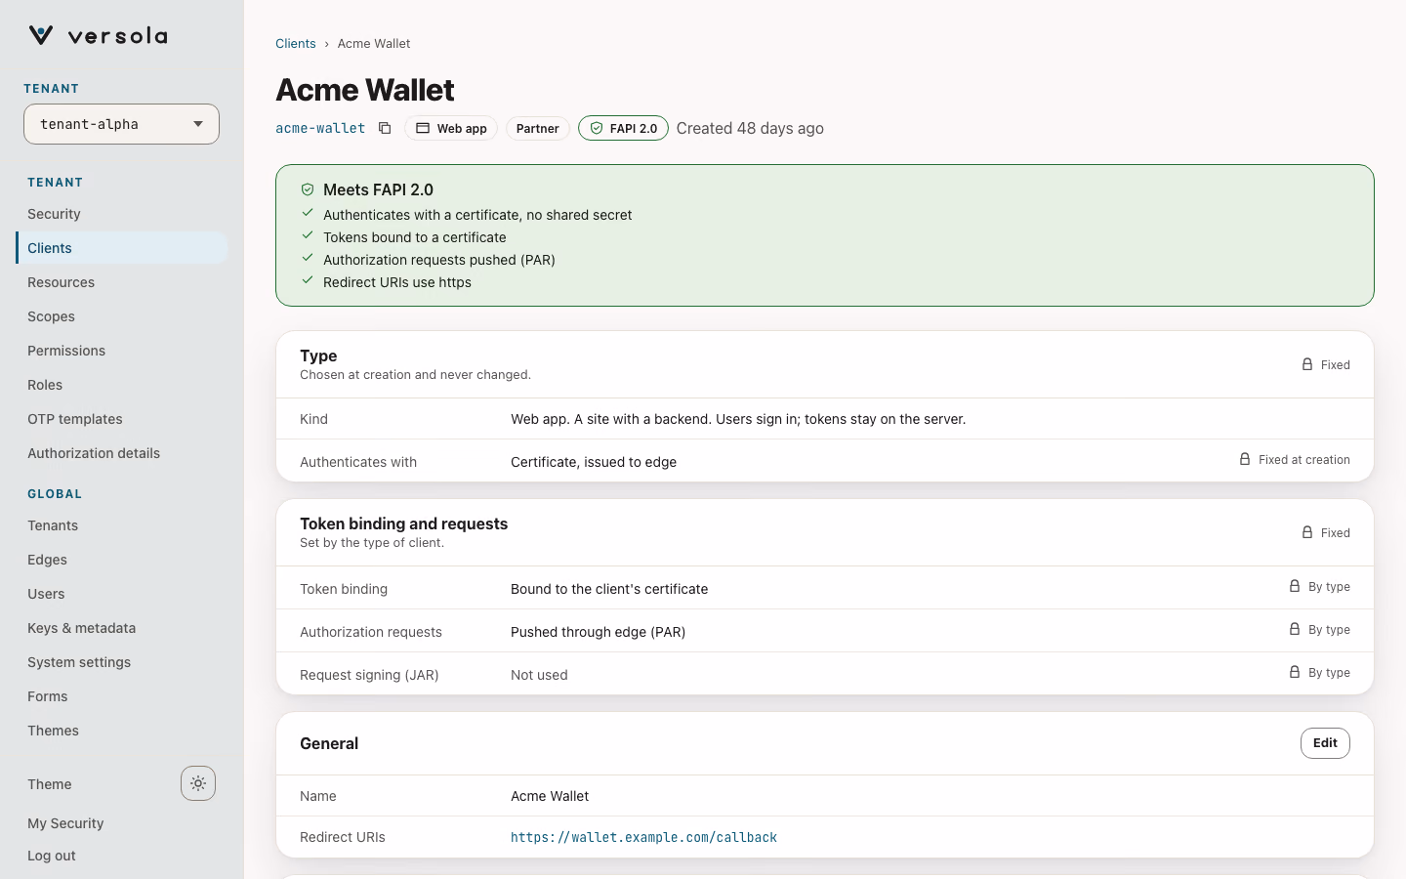1406x879 pixels.
Task: Click the Partner tag
Action: [x=538, y=128]
